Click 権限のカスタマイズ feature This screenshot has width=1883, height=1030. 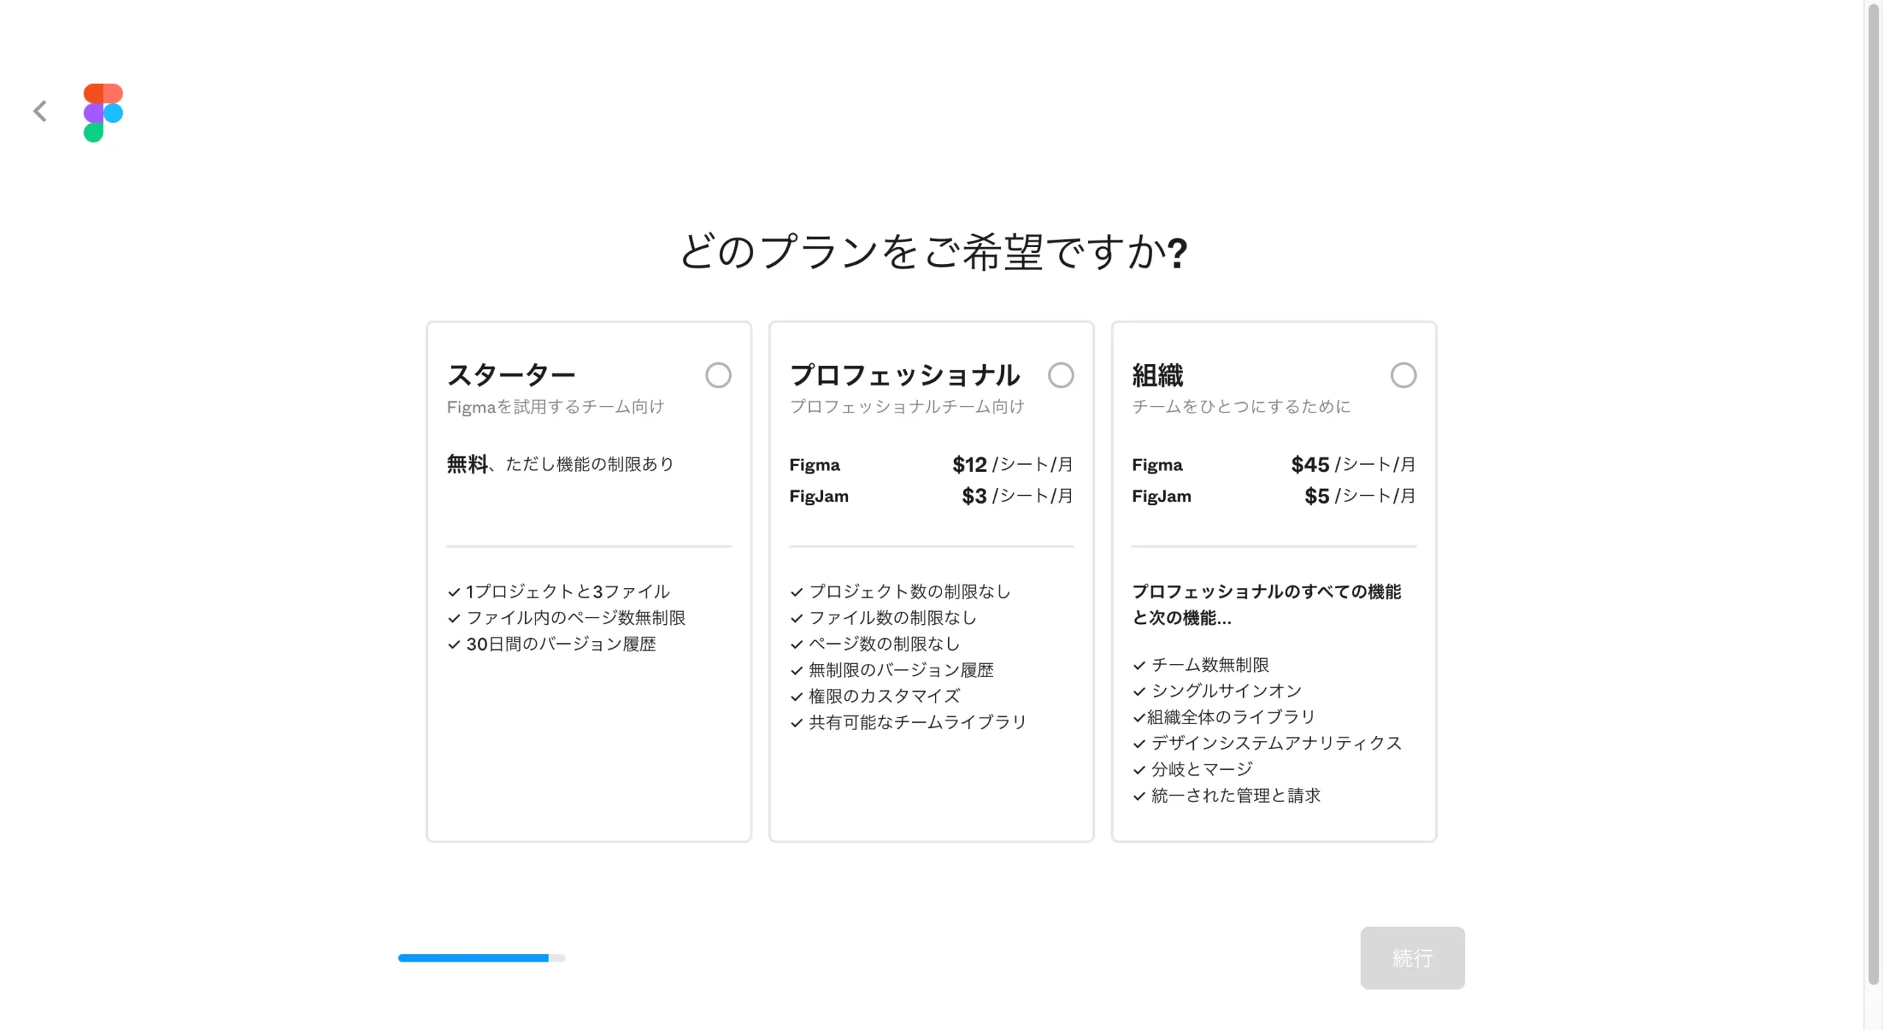885,696
